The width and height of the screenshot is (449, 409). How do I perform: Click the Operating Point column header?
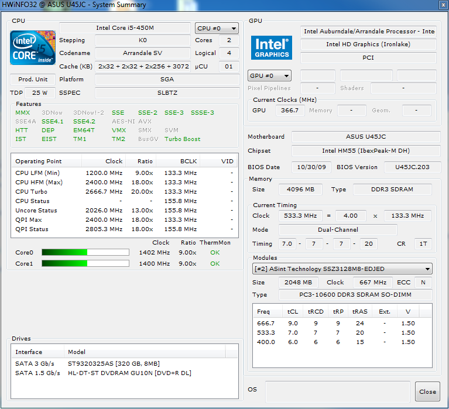coord(46,161)
